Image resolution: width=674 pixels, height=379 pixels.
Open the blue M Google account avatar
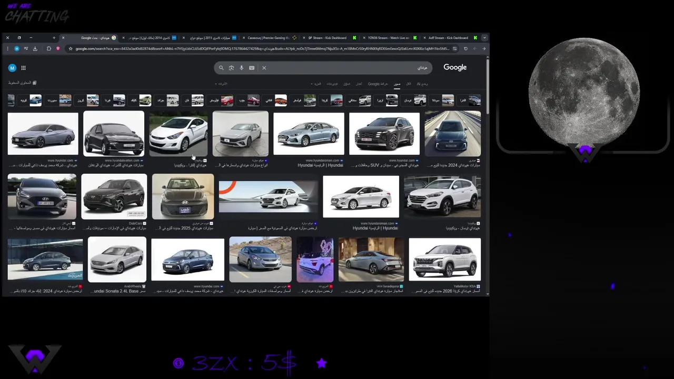12,68
